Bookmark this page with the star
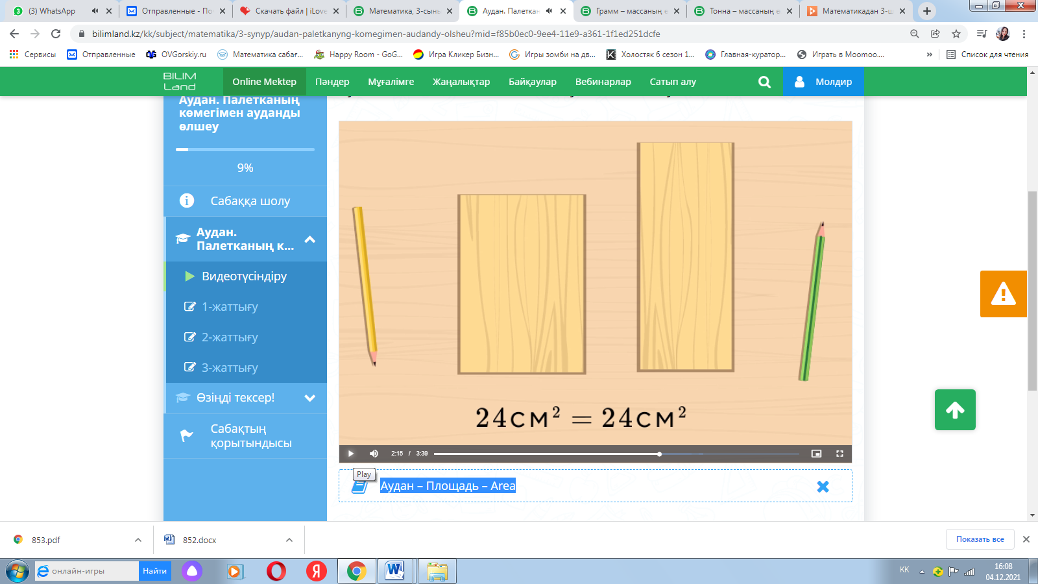 (956, 34)
